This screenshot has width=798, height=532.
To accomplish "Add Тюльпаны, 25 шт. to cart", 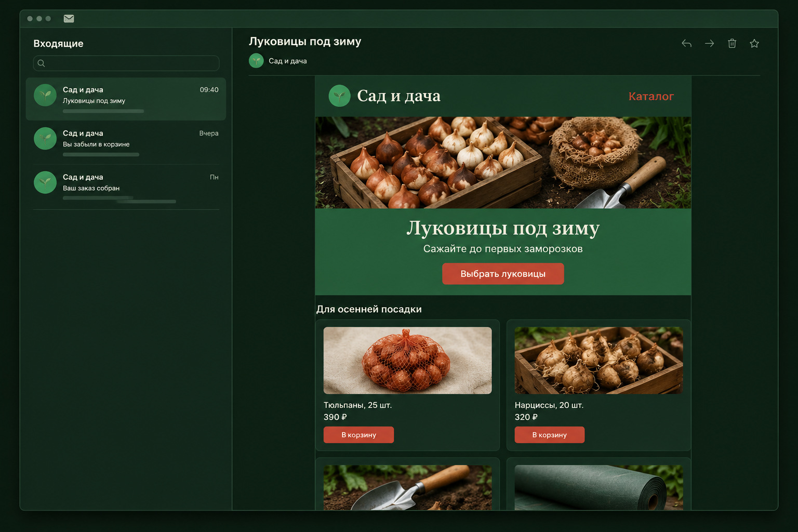I will (358, 435).
